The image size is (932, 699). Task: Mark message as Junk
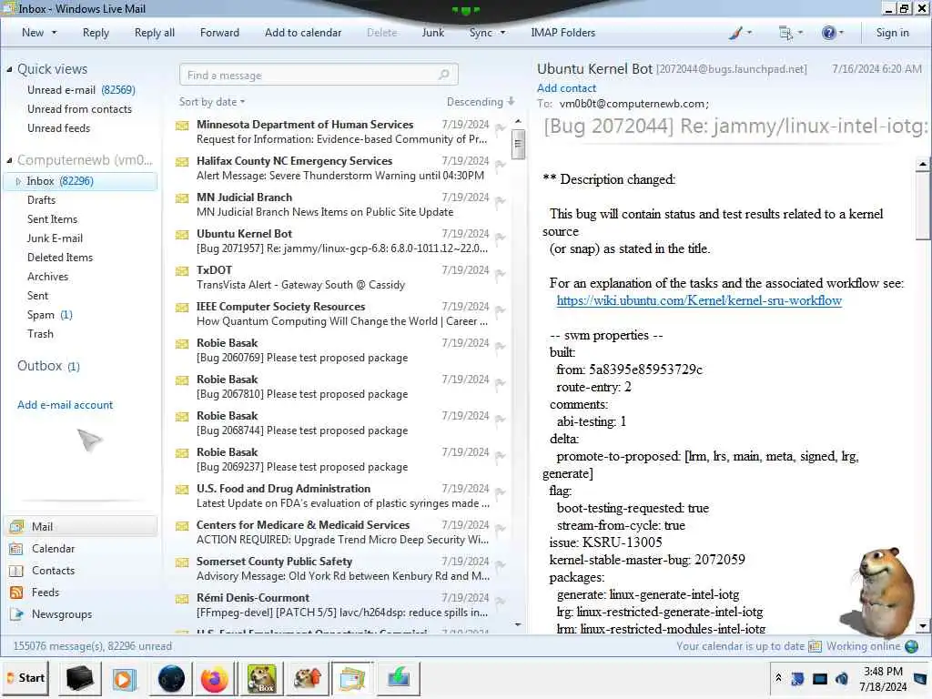pyautogui.click(x=432, y=33)
